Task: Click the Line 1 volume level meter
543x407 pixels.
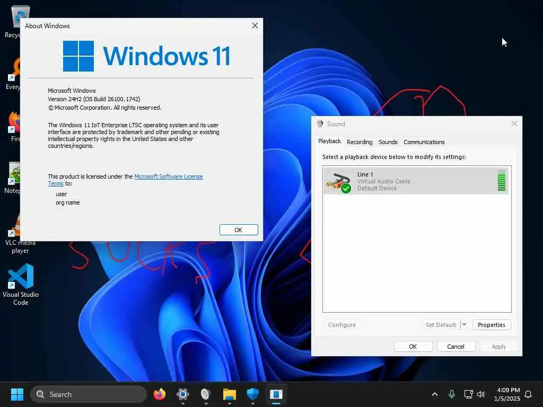Action: coord(502,181)
